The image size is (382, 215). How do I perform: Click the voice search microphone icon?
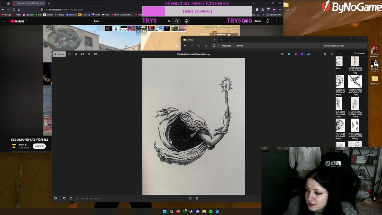(187, 21)
